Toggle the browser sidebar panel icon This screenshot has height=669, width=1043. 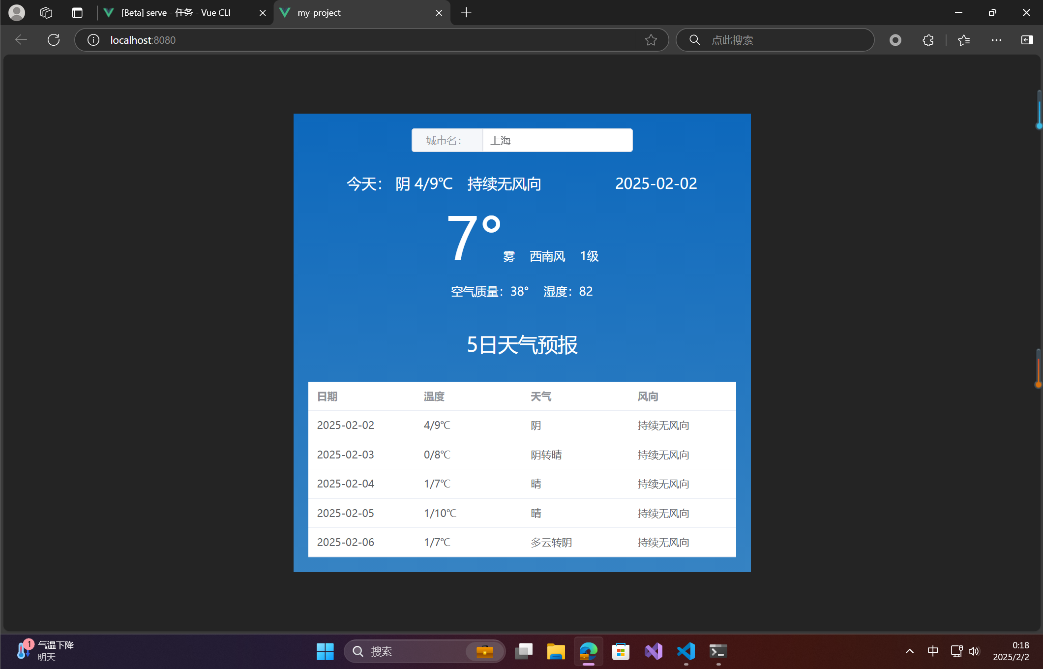pyautogui.click(x=1027, y=40)
